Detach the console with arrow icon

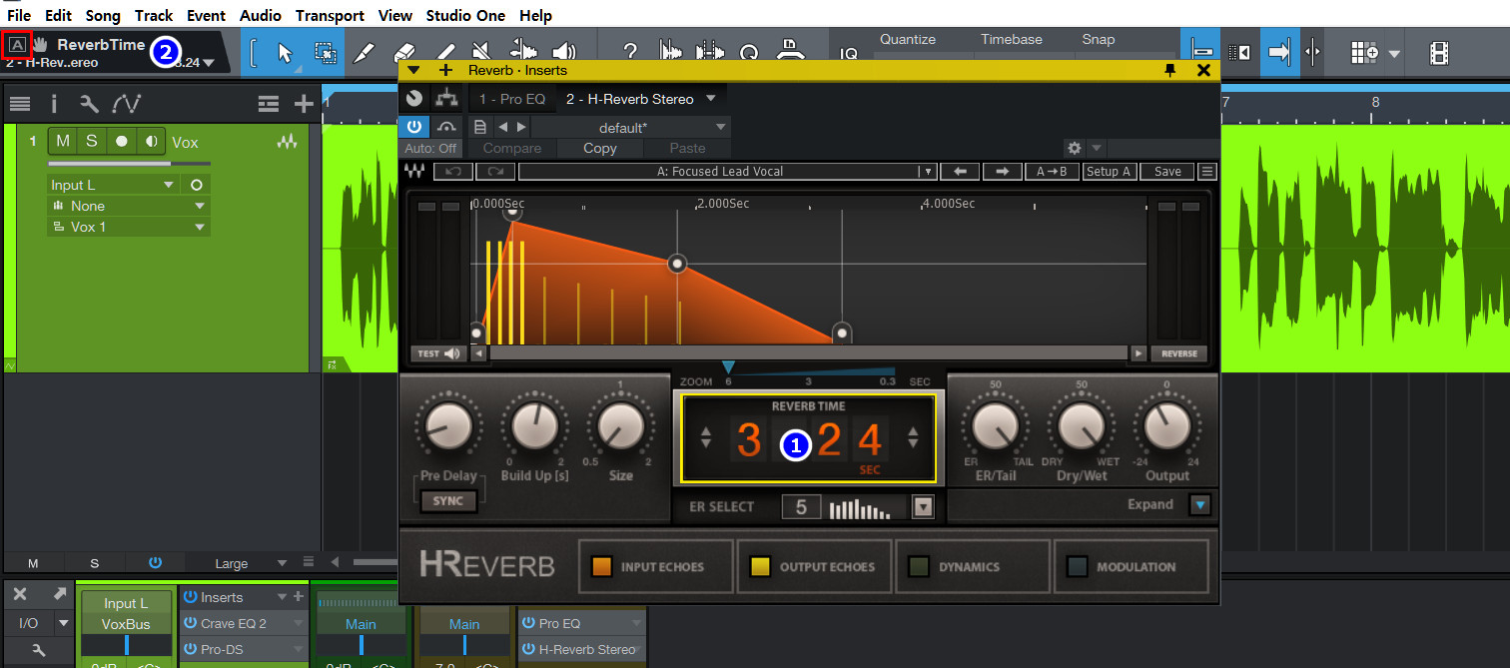(x=60, y=594)
